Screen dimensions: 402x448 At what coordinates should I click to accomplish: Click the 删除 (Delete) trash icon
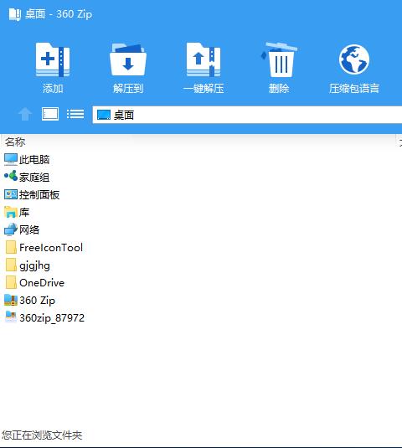click(x=279, y=59)
